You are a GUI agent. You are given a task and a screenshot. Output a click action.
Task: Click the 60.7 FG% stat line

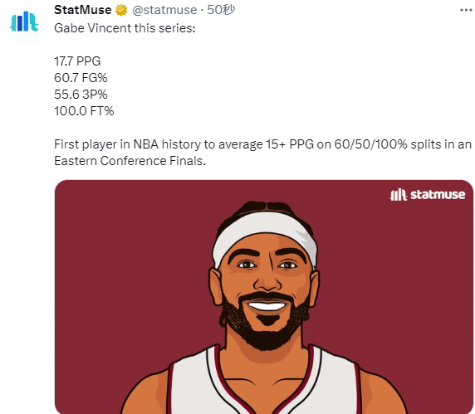tap(81, 78)
